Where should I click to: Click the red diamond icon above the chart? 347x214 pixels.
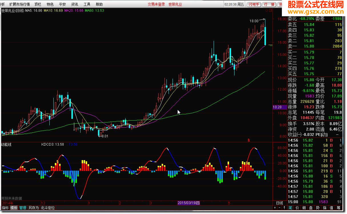pyautogui.click(x=267, y=10)
